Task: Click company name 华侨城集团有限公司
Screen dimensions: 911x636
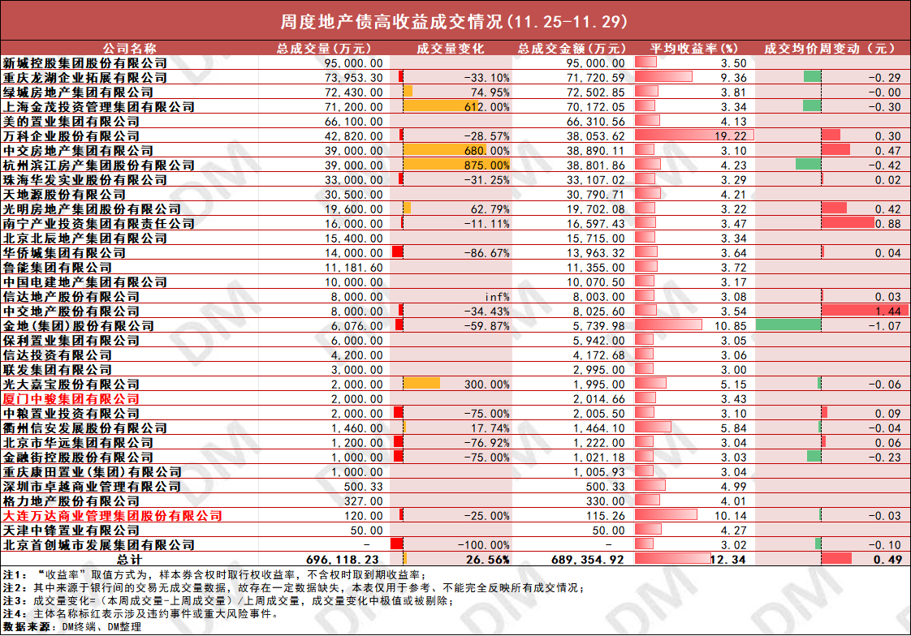Action: tap(64, 252)
